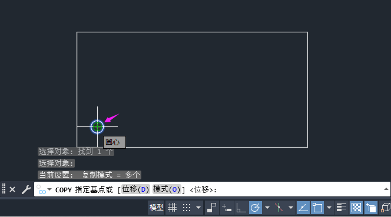Close the command line window
The height and width of the screenshot is (217, 391).
pos(12,189)
